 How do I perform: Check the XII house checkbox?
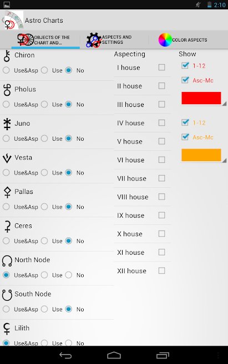[162, 271]
